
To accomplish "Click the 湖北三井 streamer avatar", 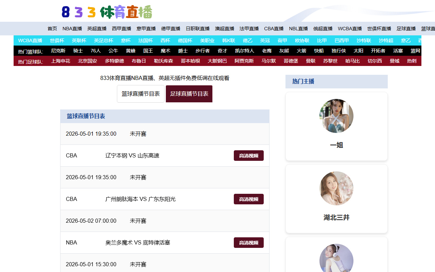I will point(336,188).
